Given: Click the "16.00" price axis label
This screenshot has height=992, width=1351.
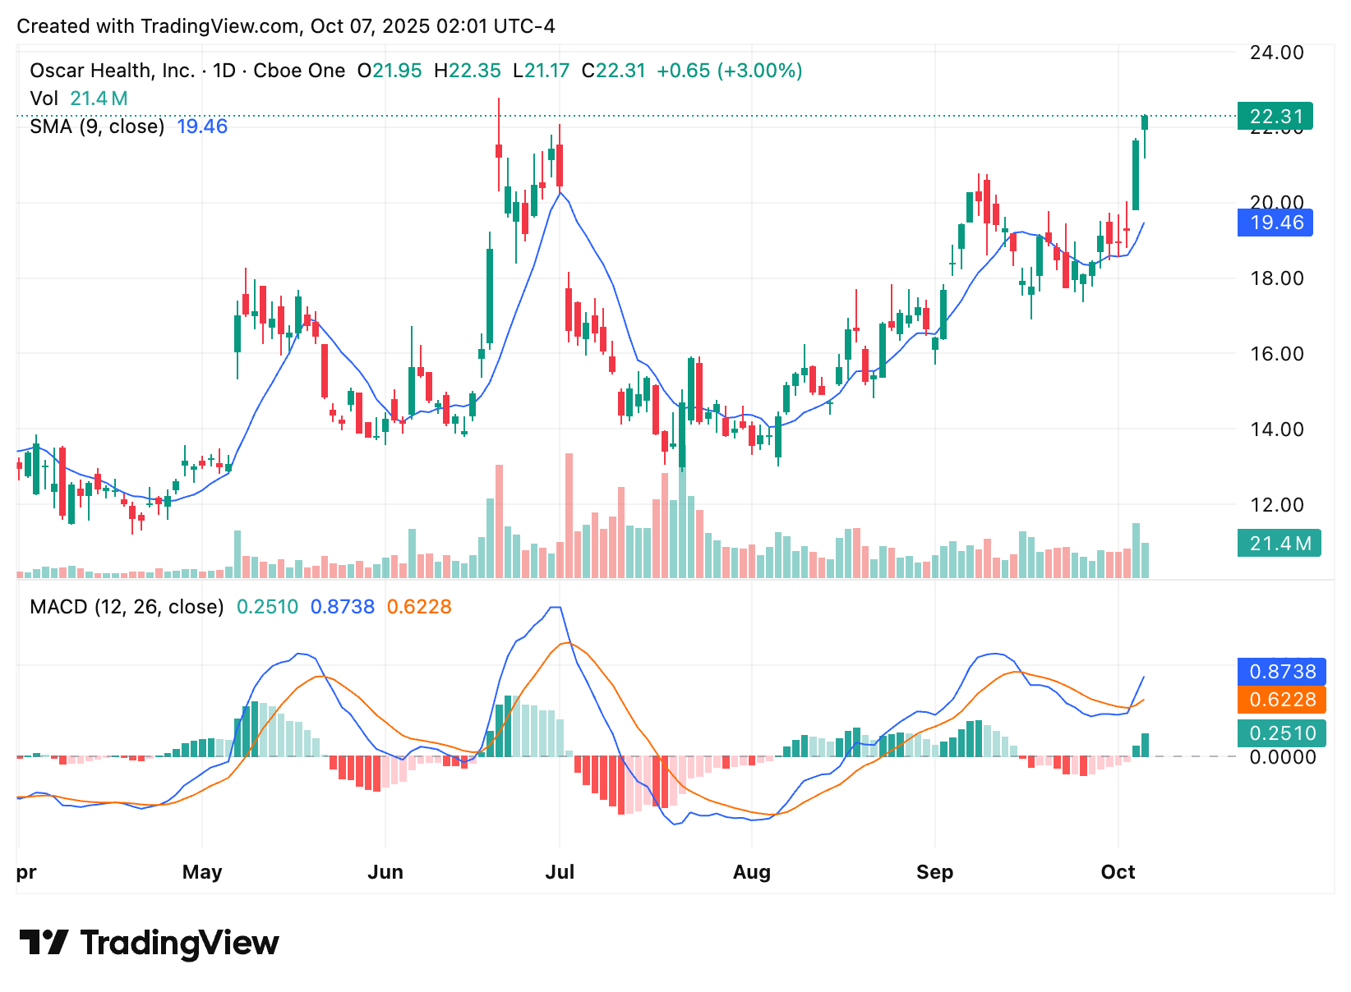Looking at the screenshot, I should [1277, 354].
